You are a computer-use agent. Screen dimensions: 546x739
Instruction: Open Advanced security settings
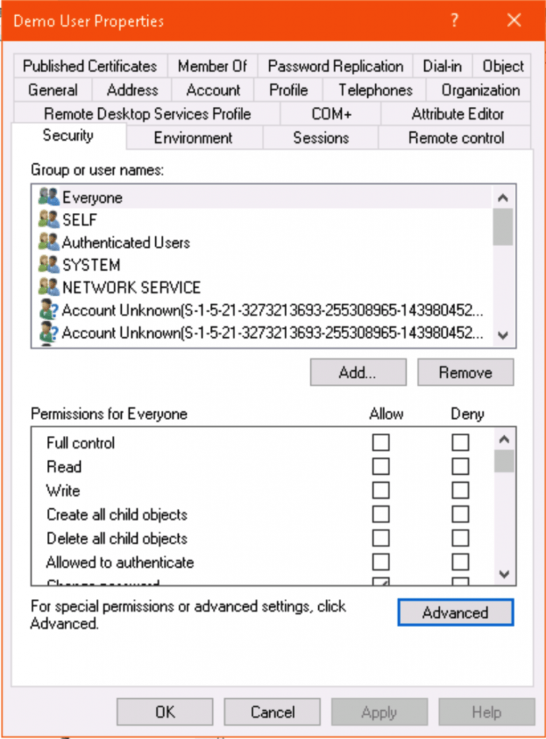pos(455,612)
